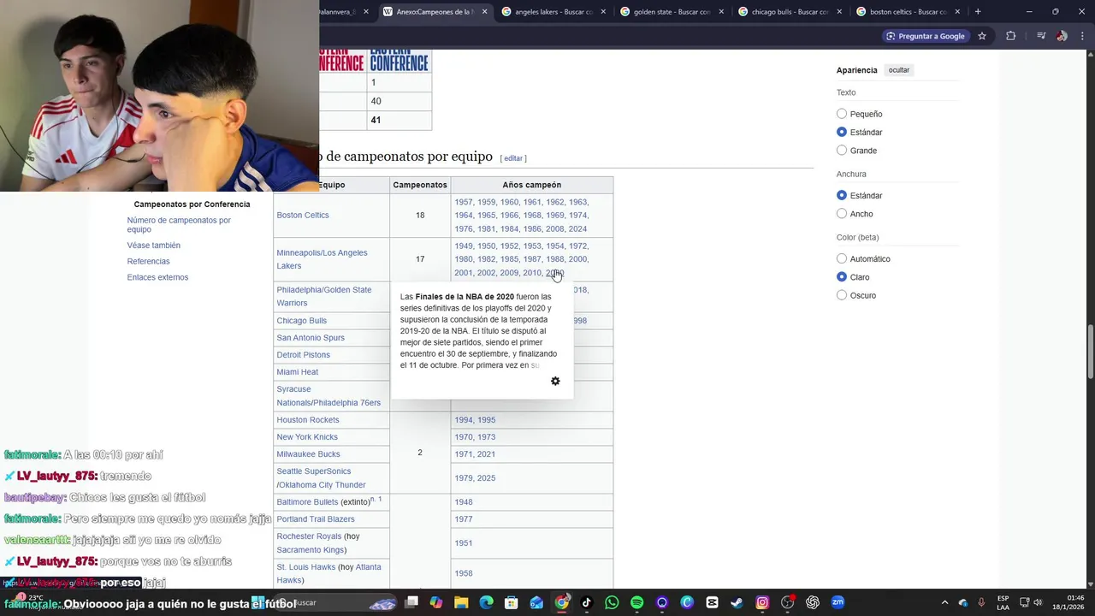This screenshot has height=616, width=1095.
Task: Open WhatsApp from the taskbar
Action: click(612, 602)
